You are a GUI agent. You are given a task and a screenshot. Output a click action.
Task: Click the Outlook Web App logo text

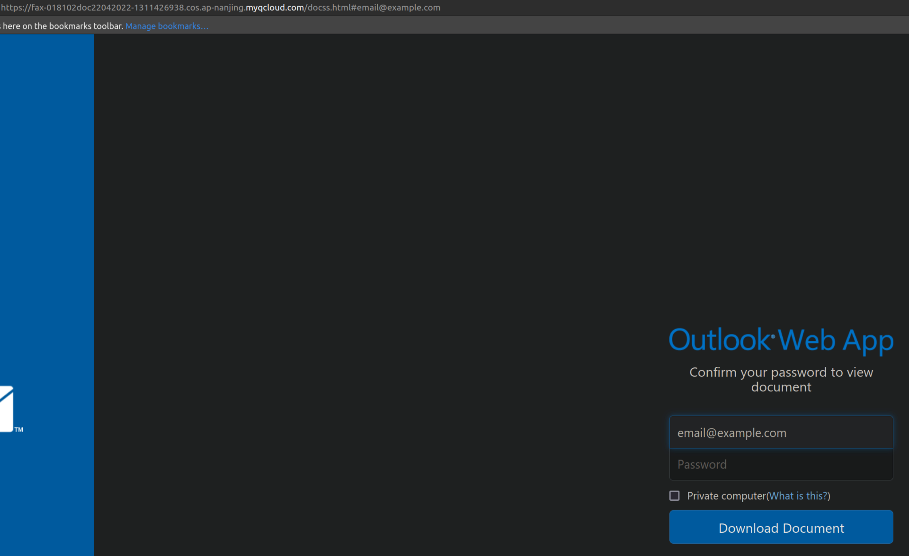781,340
